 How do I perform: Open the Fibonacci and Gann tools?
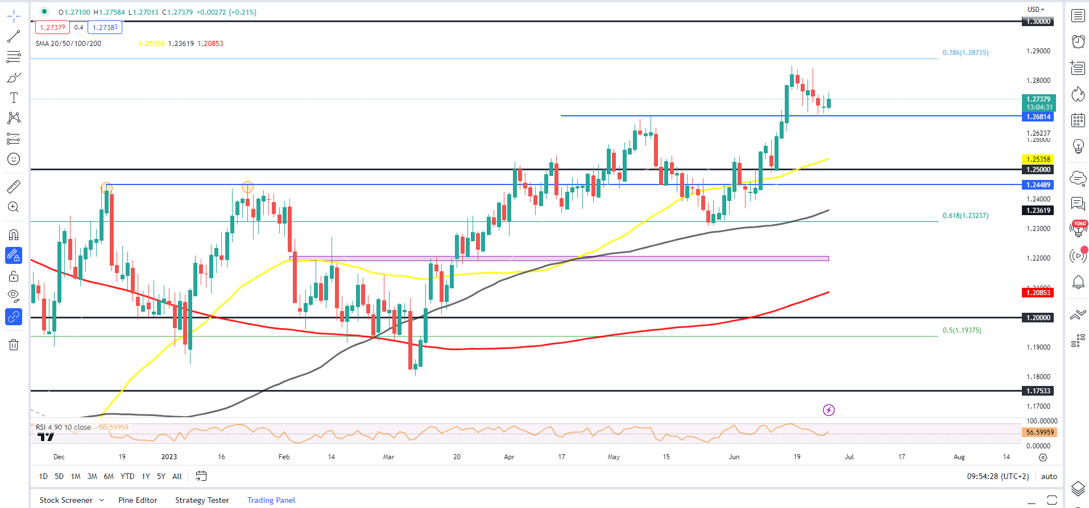[14, 57]
